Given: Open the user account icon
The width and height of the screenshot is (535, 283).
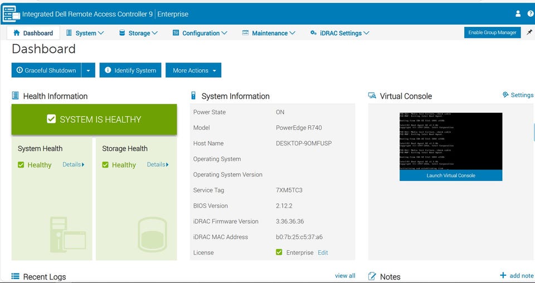Looking at the screenshot, I should pos(518,14).
